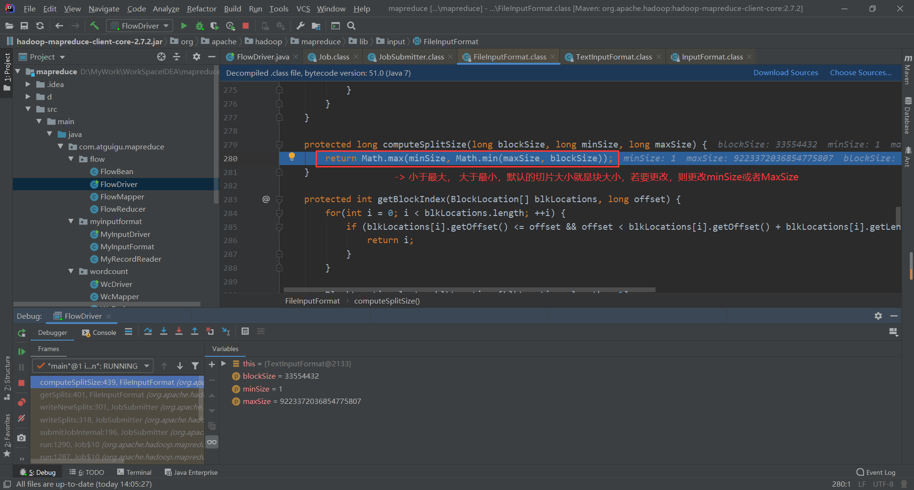Click Rerun FlowDriver debug icon
This screenshot has height=490, width=914.
point(21,333)
